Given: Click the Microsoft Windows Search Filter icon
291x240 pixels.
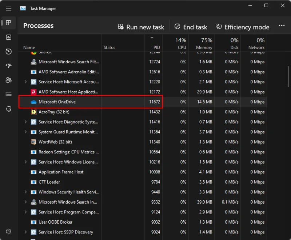Looking at the screenshot, I should coord(33,62).
